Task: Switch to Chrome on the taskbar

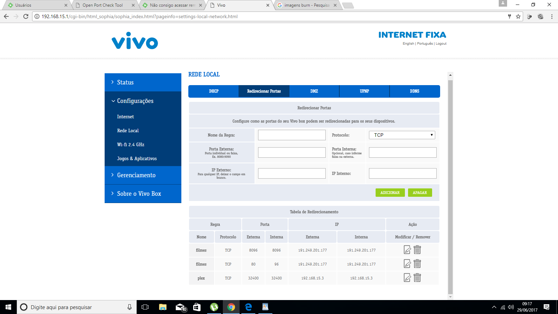Action: point(231,307)
